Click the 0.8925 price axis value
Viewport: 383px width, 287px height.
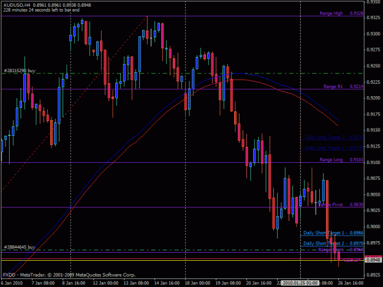coord(374,275)
